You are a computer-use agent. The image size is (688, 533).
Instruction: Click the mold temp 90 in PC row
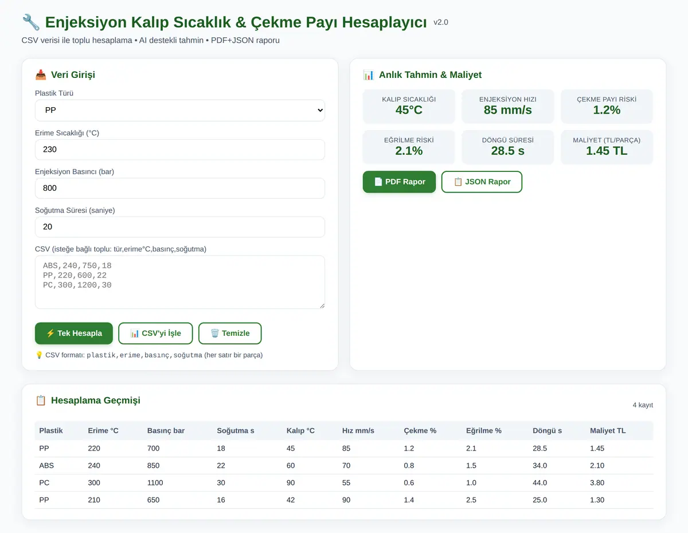tap(291, 483)
